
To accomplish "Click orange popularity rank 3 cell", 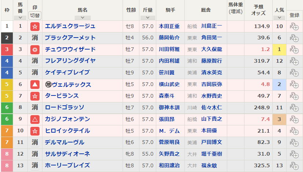I will pos(279,119).
